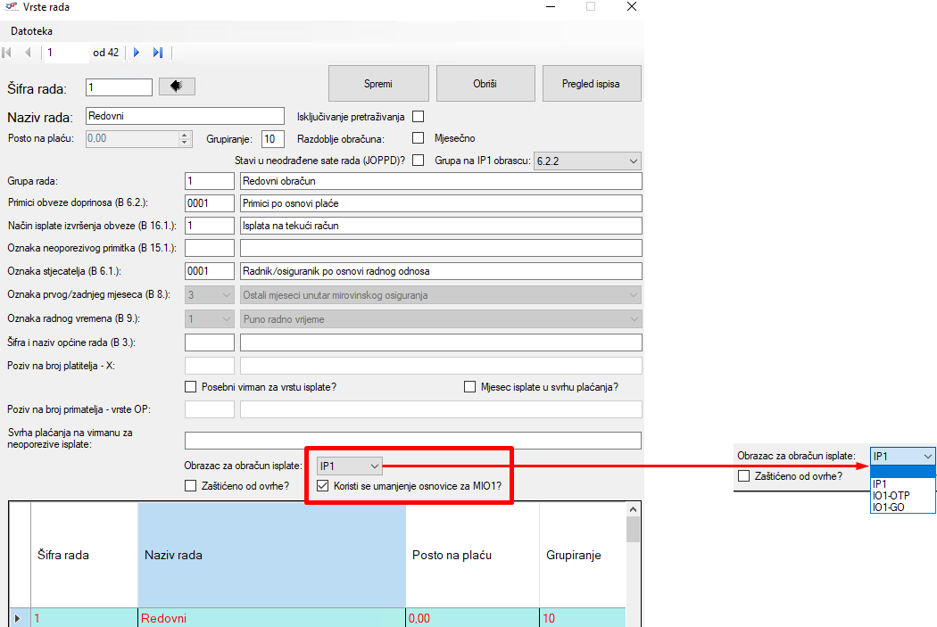Go to the next record arrow

[x=137, y=53]
